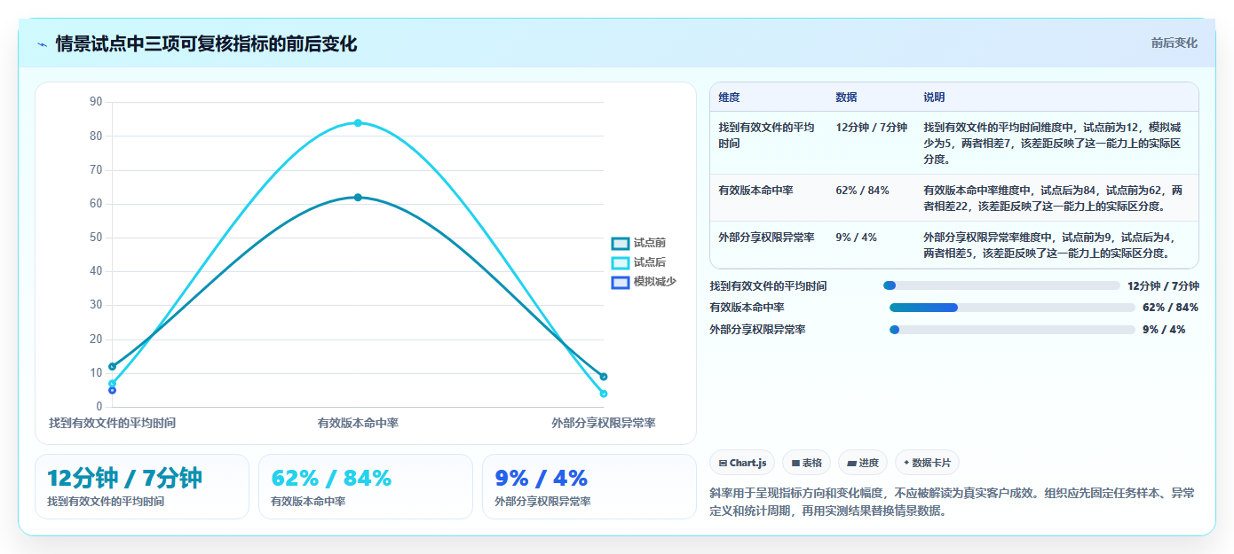This screenshot has height=554, width=1234.
Task: Click the 模拟减少 blue data point at 5
Action: (x=112, y=390)
